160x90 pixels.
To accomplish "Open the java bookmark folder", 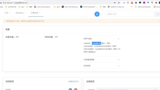I will (x=21, y=7).
